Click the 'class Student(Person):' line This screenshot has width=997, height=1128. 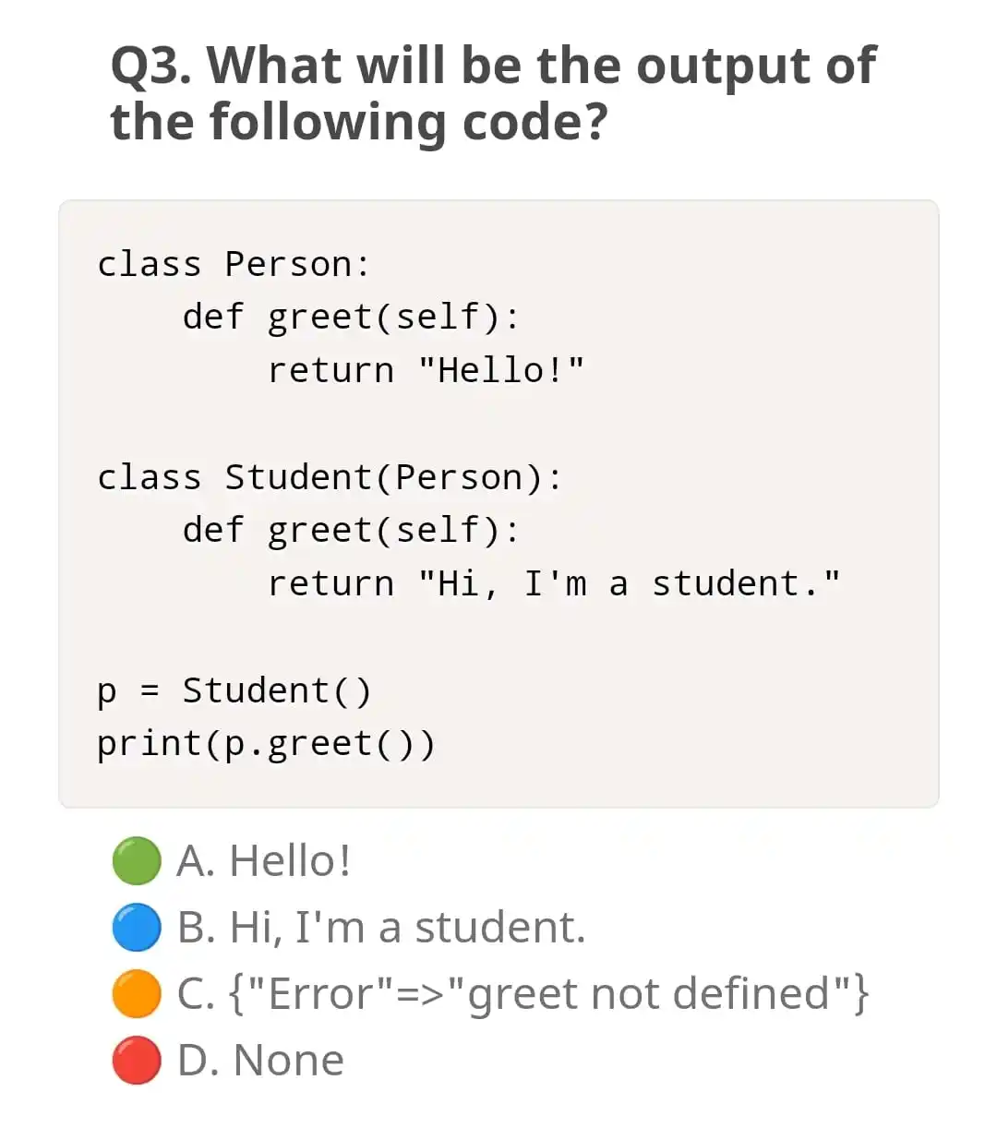click(x=330, y=477)
